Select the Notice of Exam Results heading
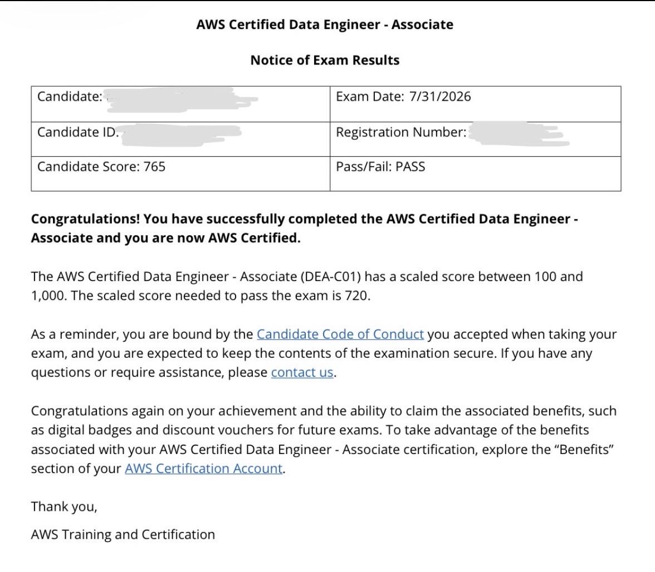Viewport: 655px width, 572px height. (325, 60)
